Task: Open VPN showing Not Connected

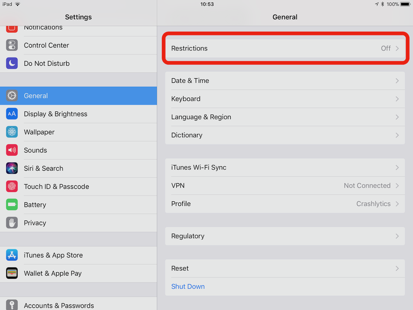Action: pos(285,186)
